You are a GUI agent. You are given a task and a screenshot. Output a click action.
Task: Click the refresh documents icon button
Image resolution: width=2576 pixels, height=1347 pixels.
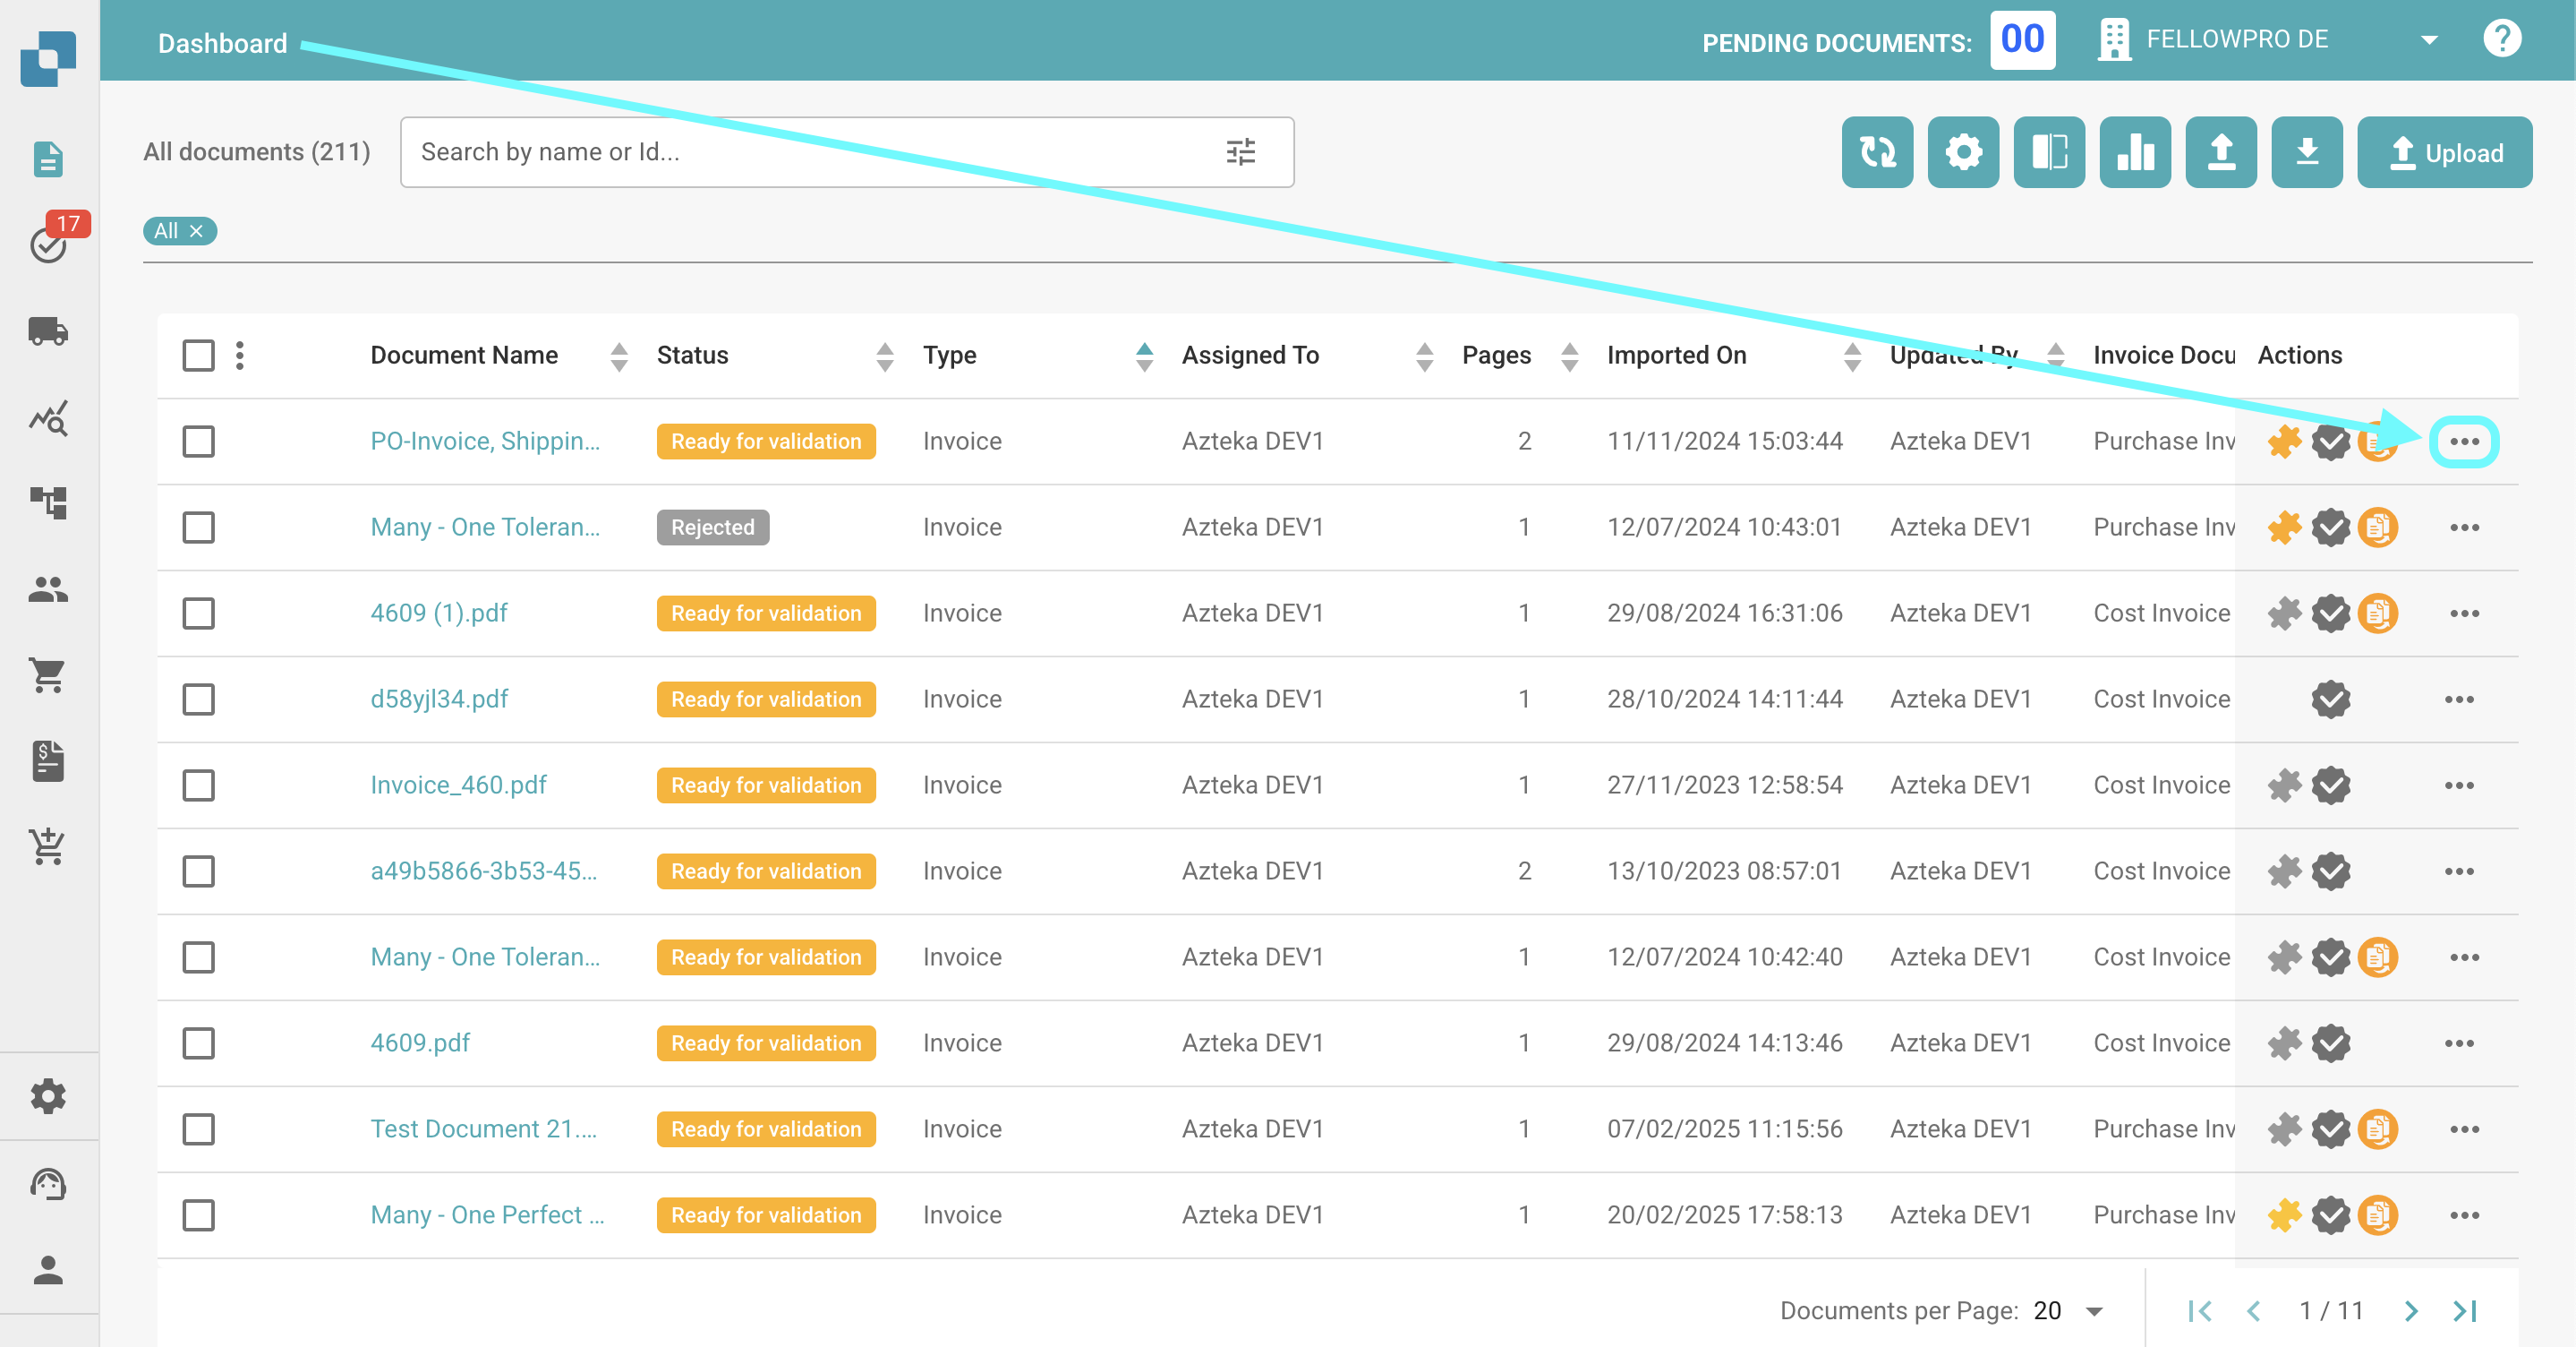(x=1877, y=152)
